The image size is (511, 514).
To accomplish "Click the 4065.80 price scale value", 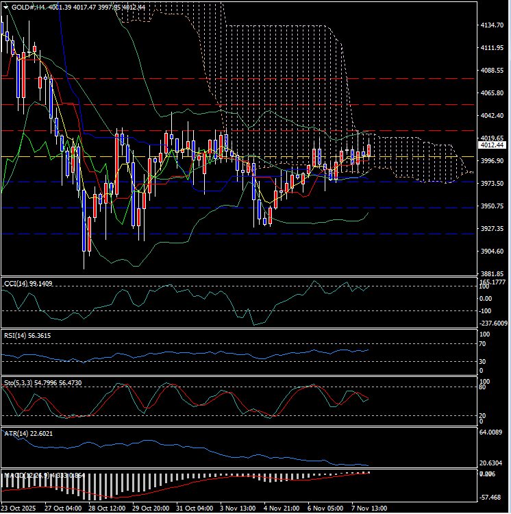I will tap(492, 93).
